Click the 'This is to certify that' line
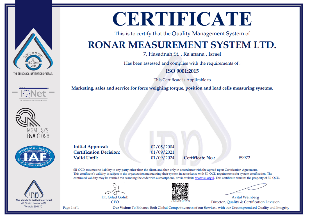Image resolution: width=310 pixels, height=218 pixels. click(182, 34)
